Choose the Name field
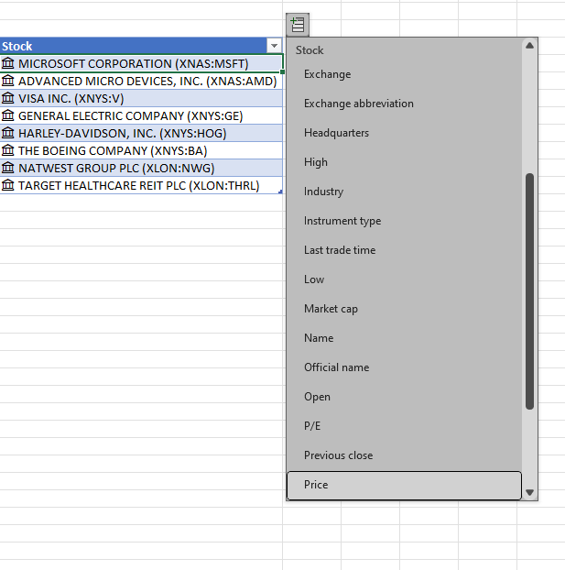Viewport: 565px width, 570px height. pyautogui.click(x=404, y=338)
